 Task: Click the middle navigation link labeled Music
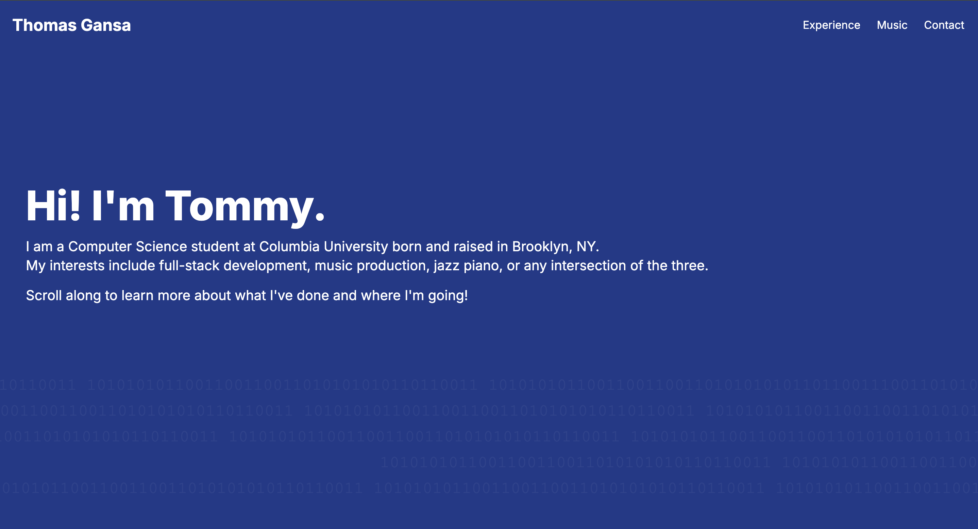coord(892,25)
